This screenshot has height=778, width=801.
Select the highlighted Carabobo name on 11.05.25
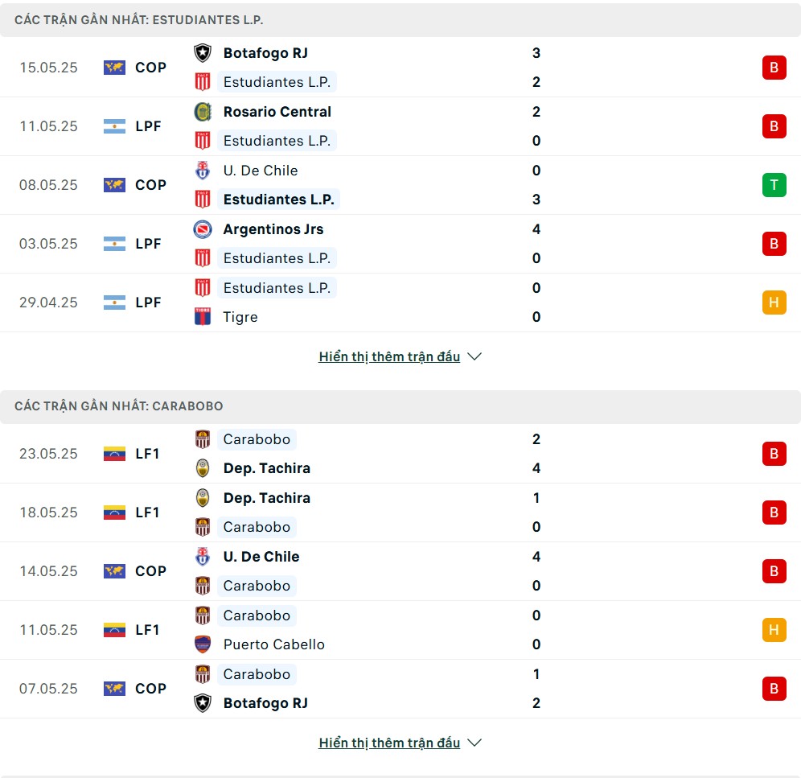[x=257, y=615]
